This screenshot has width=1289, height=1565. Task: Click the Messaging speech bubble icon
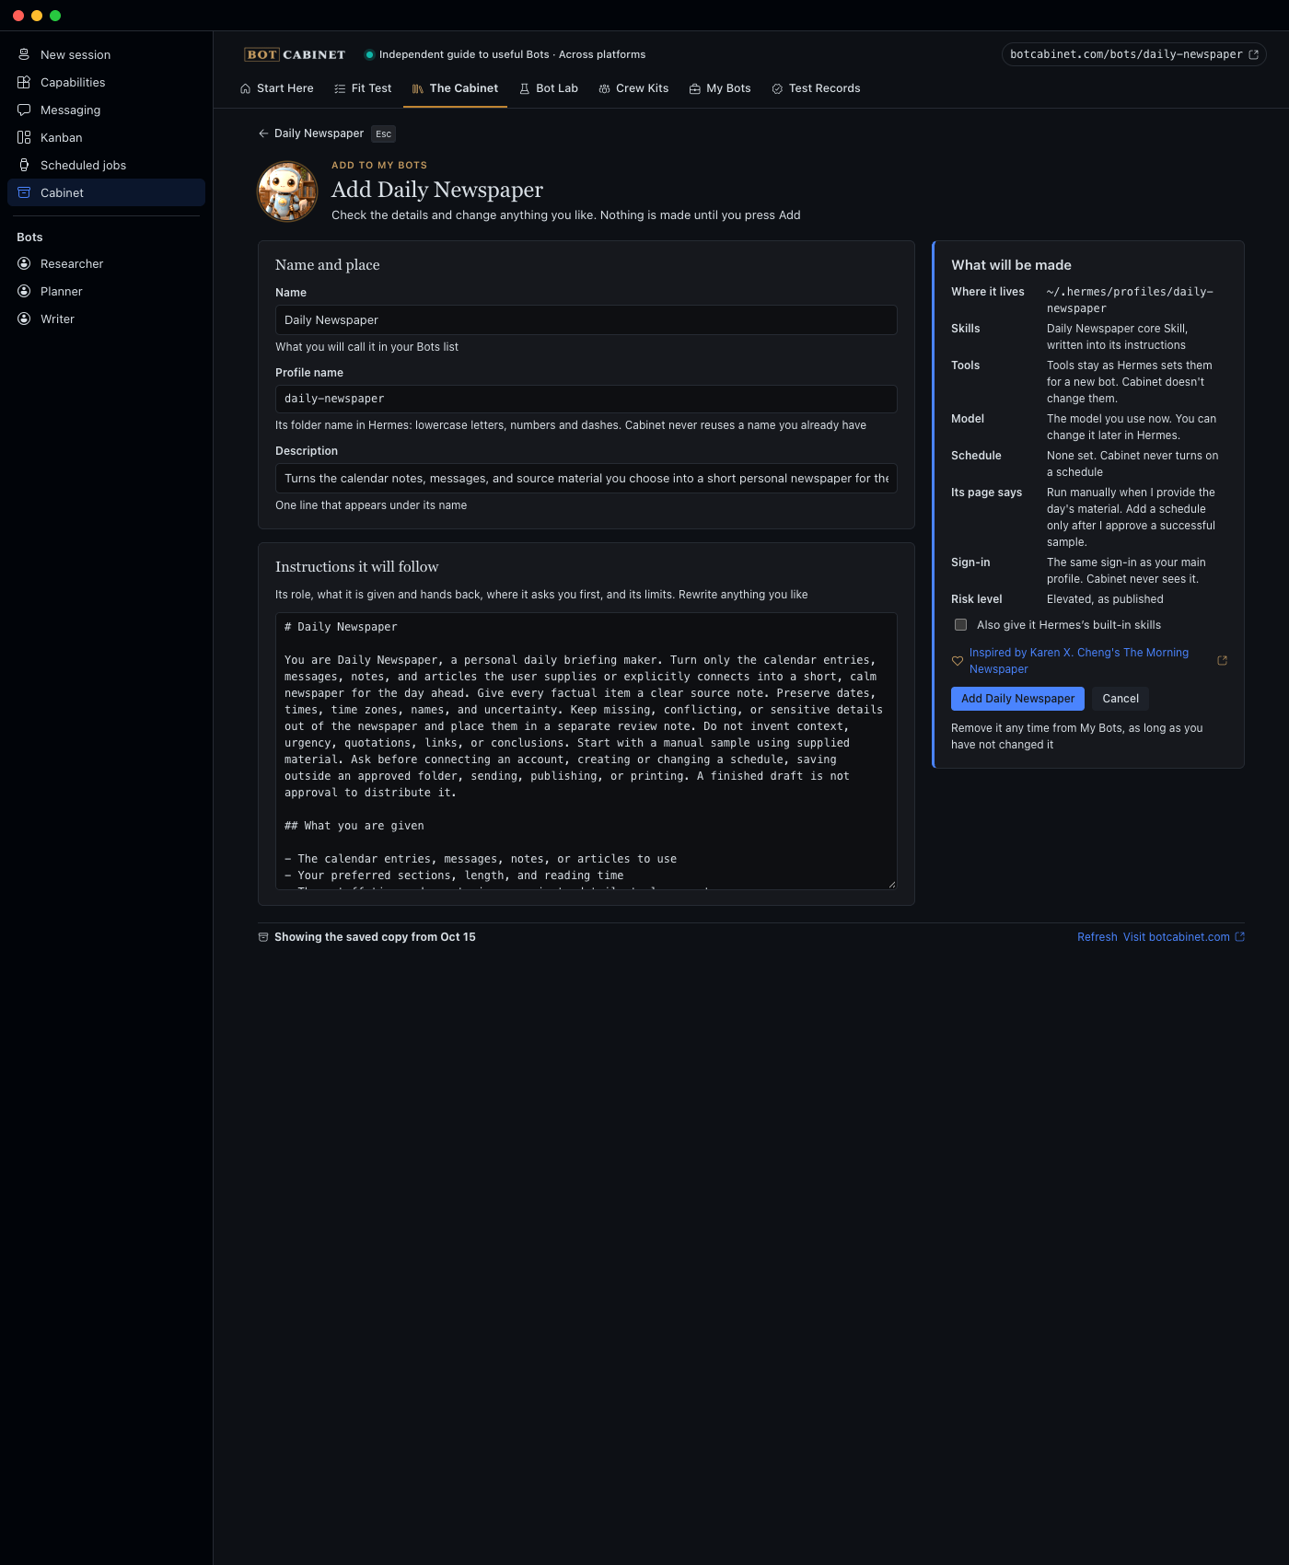pos(24,110)
